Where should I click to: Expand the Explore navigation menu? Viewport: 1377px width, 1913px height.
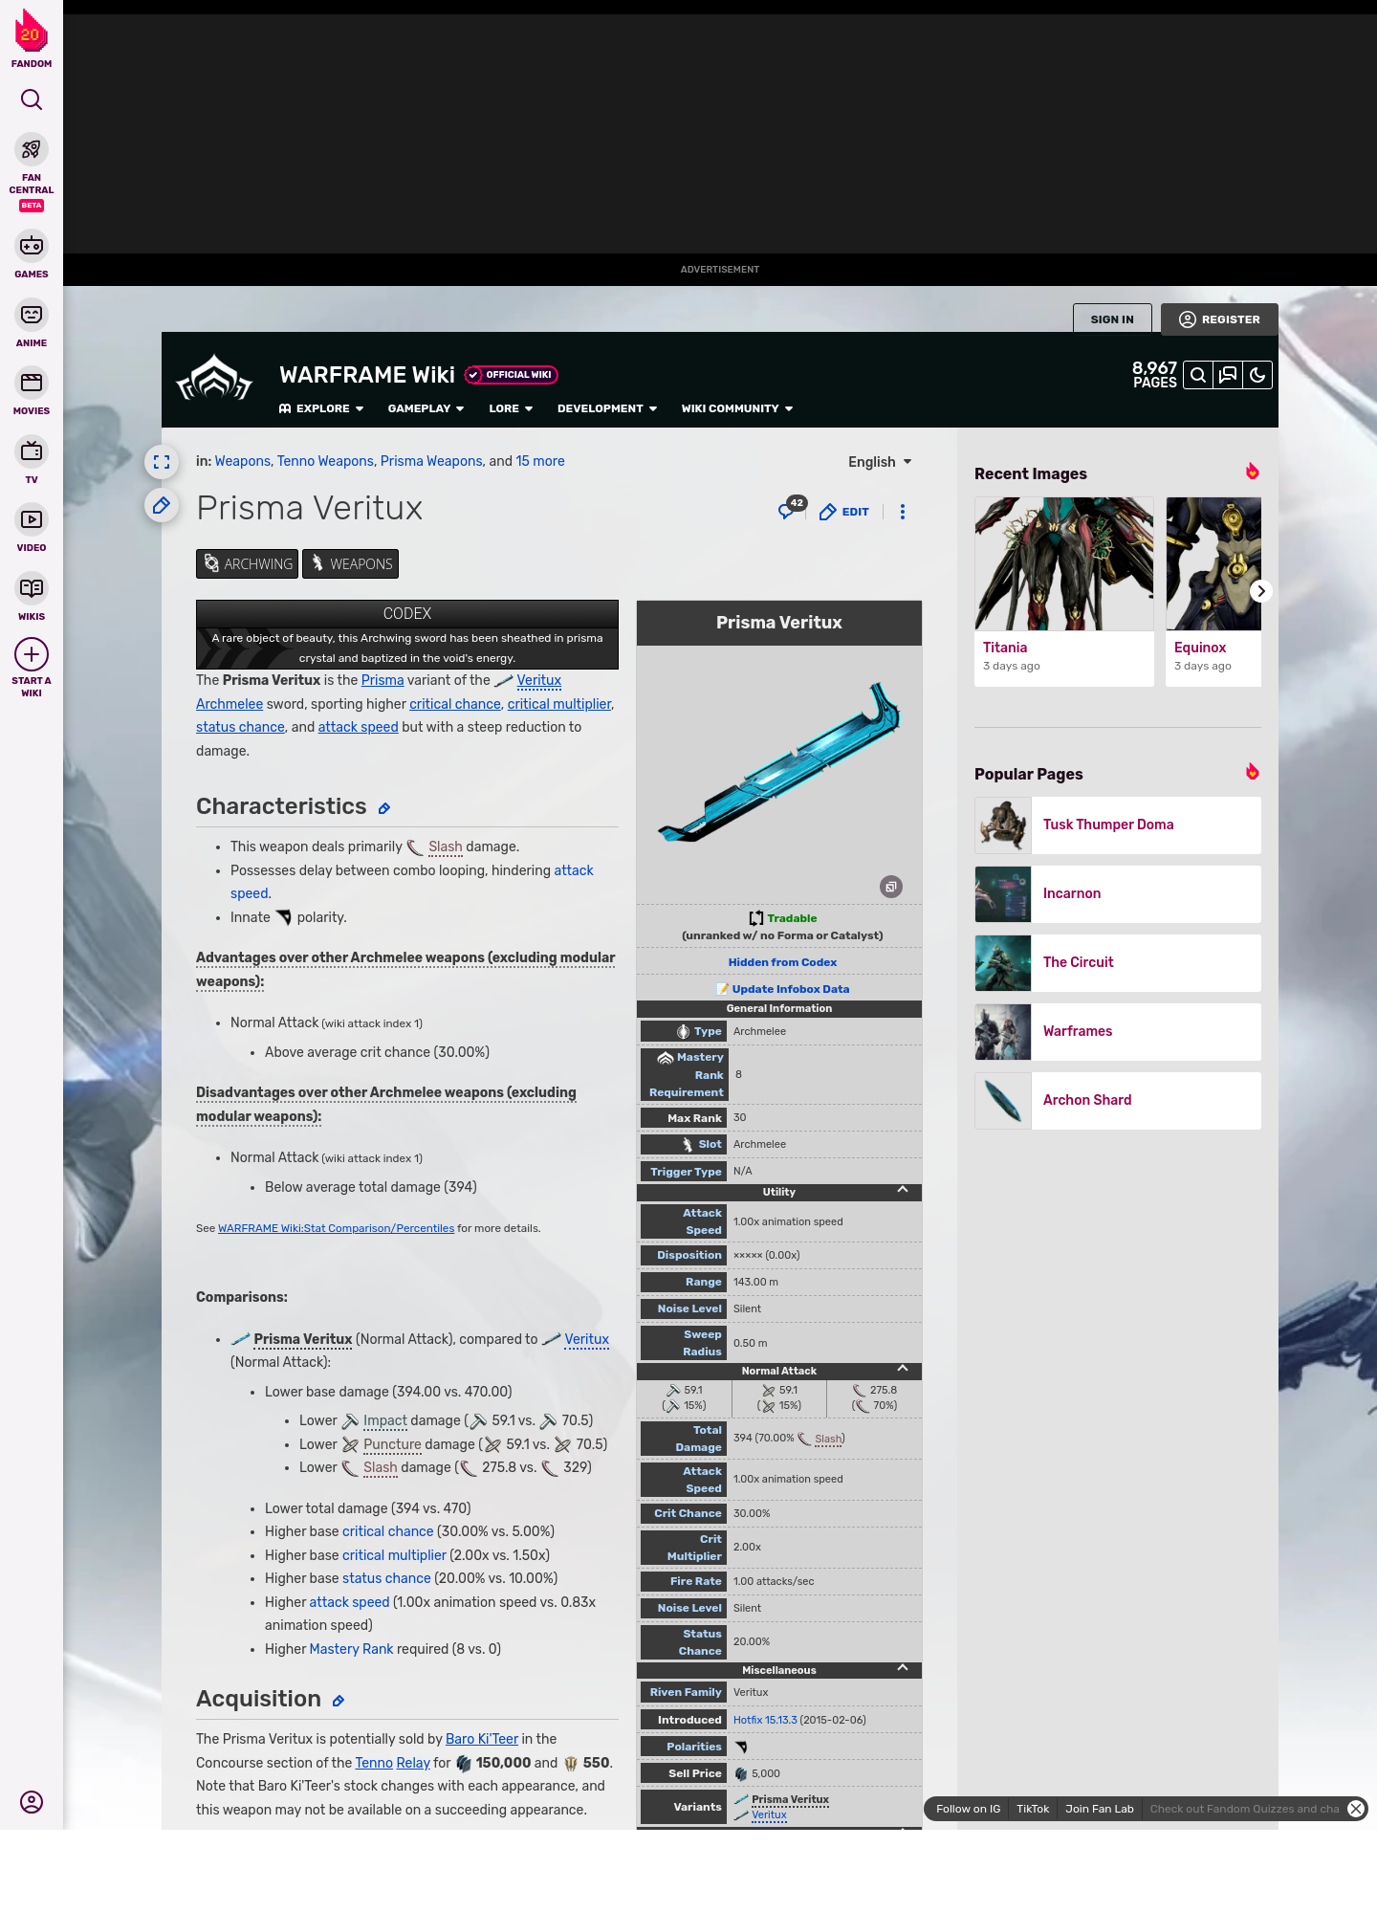[x=321, y=408]
